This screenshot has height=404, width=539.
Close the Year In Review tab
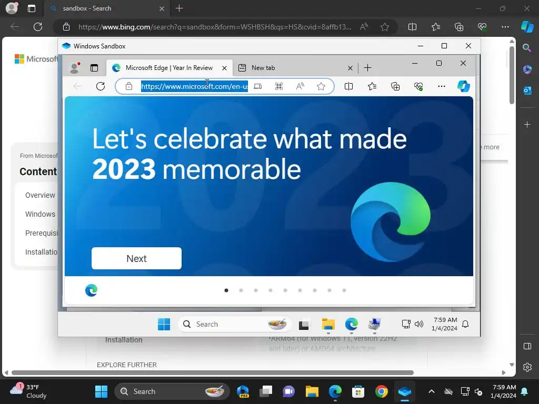pos(224,68)
